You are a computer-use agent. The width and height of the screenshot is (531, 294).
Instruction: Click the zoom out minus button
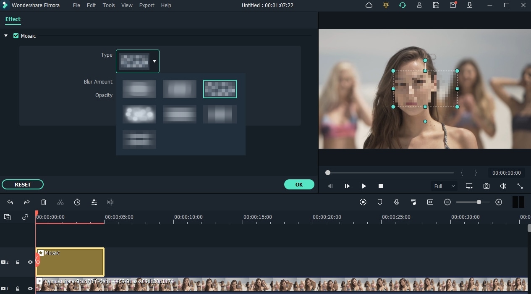point(447,202)
